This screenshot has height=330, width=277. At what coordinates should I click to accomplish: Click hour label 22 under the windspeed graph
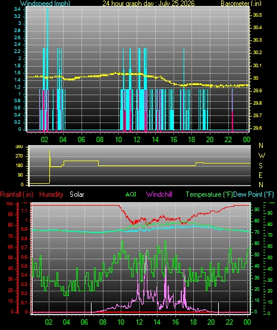[x=228, y=140]
